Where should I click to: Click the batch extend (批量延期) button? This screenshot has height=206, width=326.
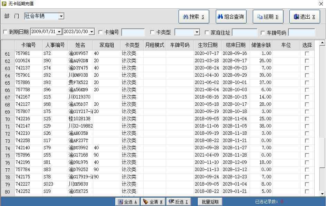pyautogui.click(x=210, y=202)
